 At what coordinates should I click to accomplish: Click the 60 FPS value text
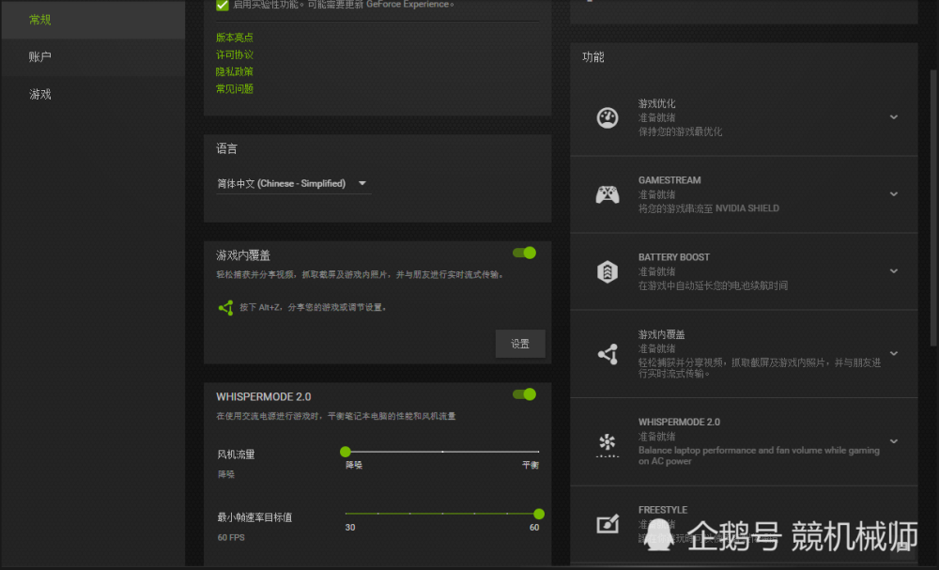[231, 538]
